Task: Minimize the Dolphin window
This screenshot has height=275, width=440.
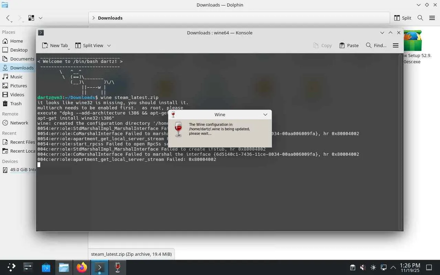Action: (x=418, y=5)
